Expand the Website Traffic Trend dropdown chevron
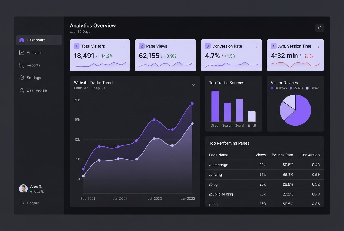 pyautogui.click(x=193, y=85)
